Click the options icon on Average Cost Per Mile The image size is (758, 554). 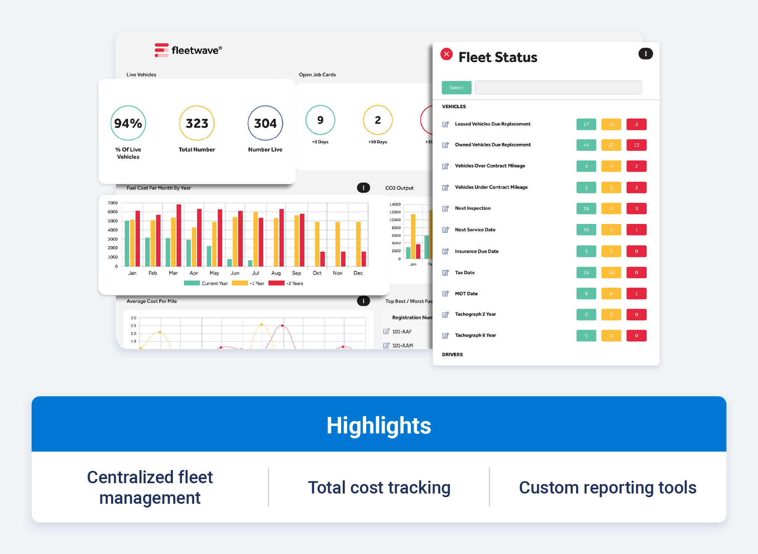[363, 301]
